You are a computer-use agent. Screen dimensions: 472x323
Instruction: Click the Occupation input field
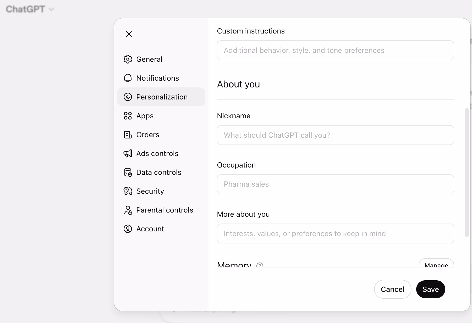(x=335, y=184)
